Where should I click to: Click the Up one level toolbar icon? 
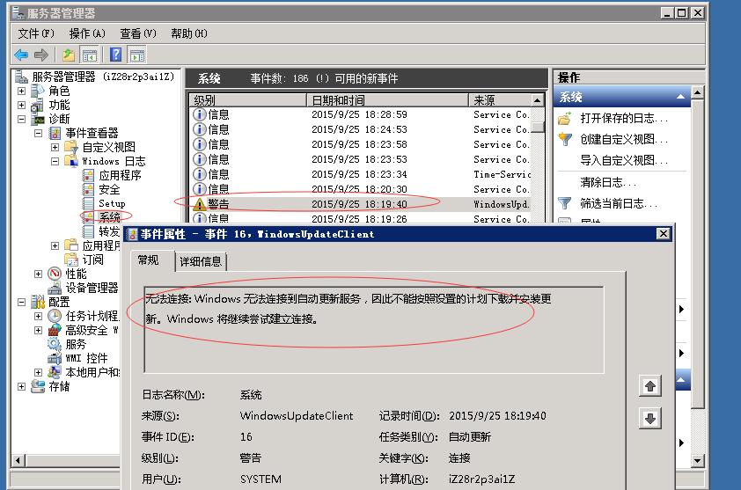(69, 55)
